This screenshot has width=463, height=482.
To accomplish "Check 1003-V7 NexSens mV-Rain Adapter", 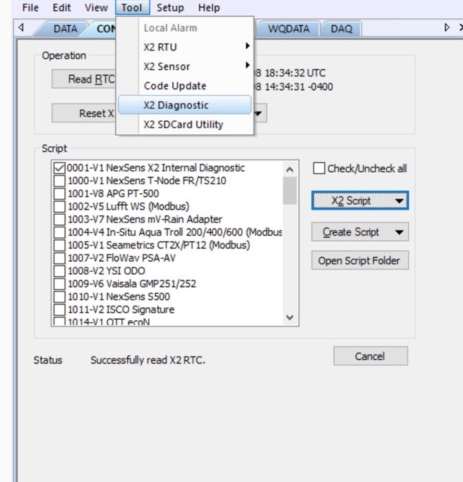I will (59, 220).
